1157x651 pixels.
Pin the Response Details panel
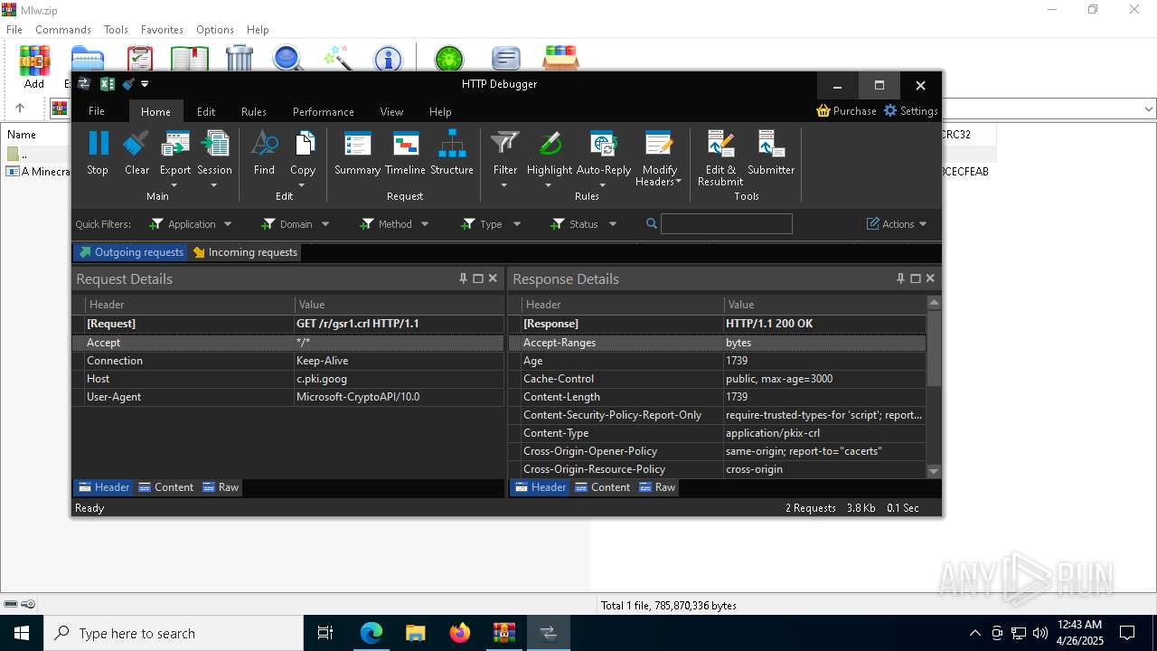tap(900, 278)
